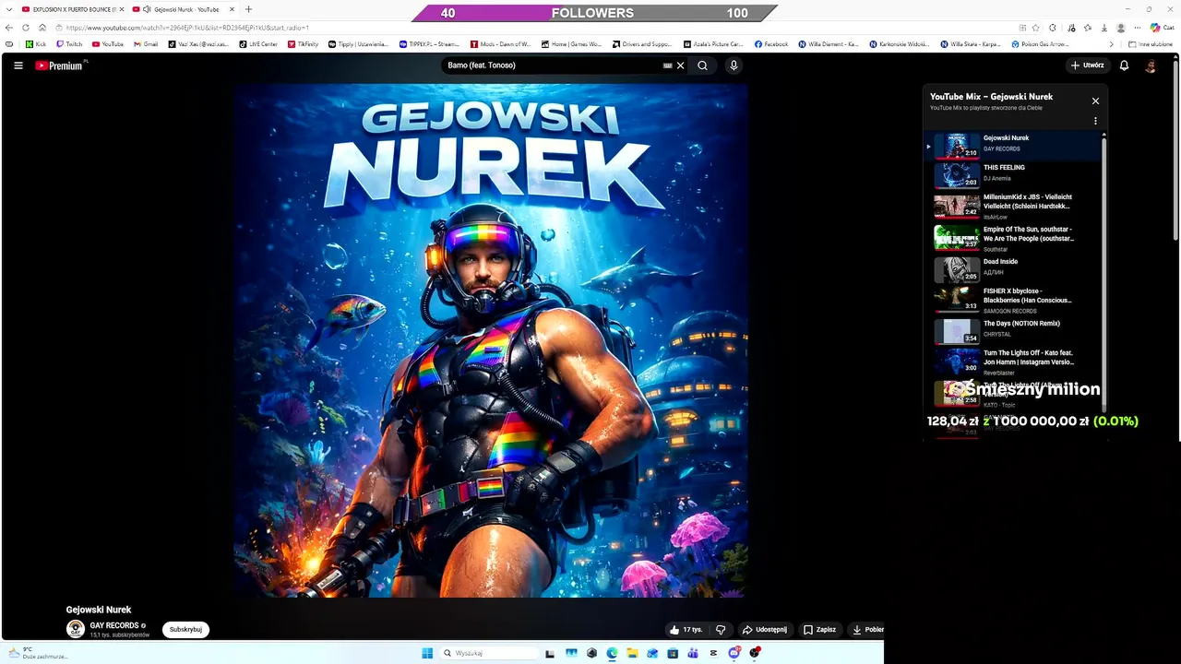Start voice search with microphone icon
1181x664 pixels.
point(734,65)
